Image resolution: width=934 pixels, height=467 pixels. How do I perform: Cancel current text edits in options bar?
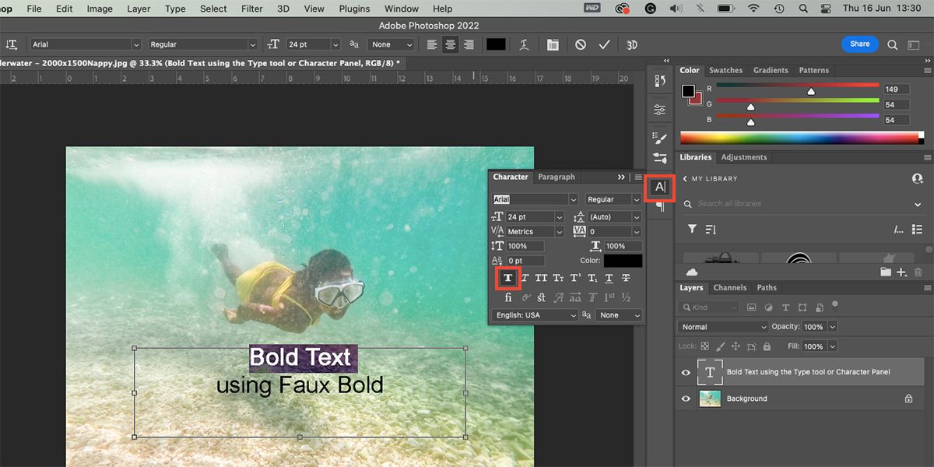[x=581, y=45]
